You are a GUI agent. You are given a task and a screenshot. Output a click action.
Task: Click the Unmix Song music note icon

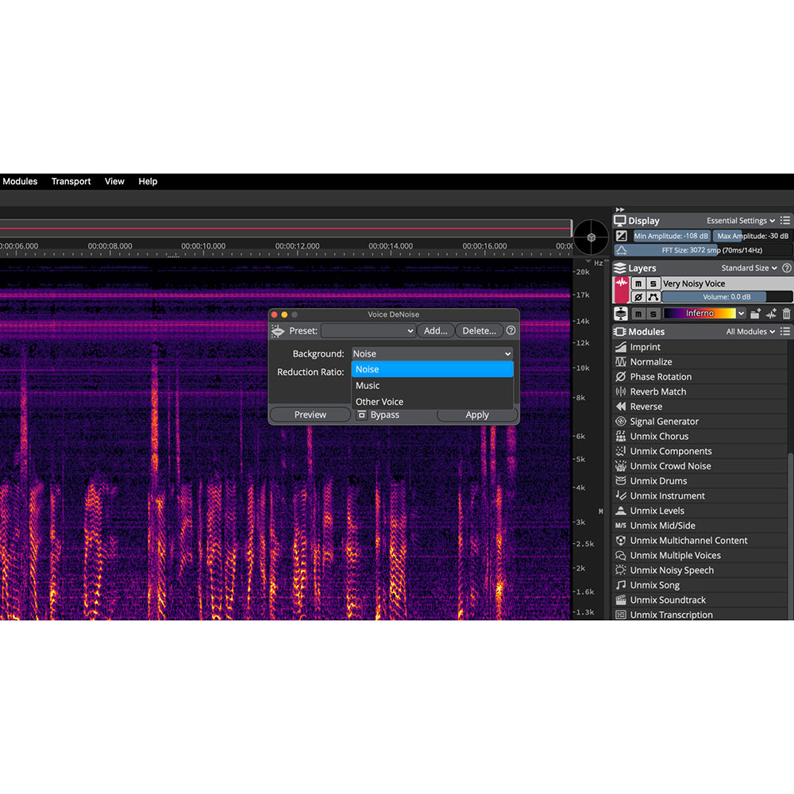pyautogui.click(x=621, y=585)
